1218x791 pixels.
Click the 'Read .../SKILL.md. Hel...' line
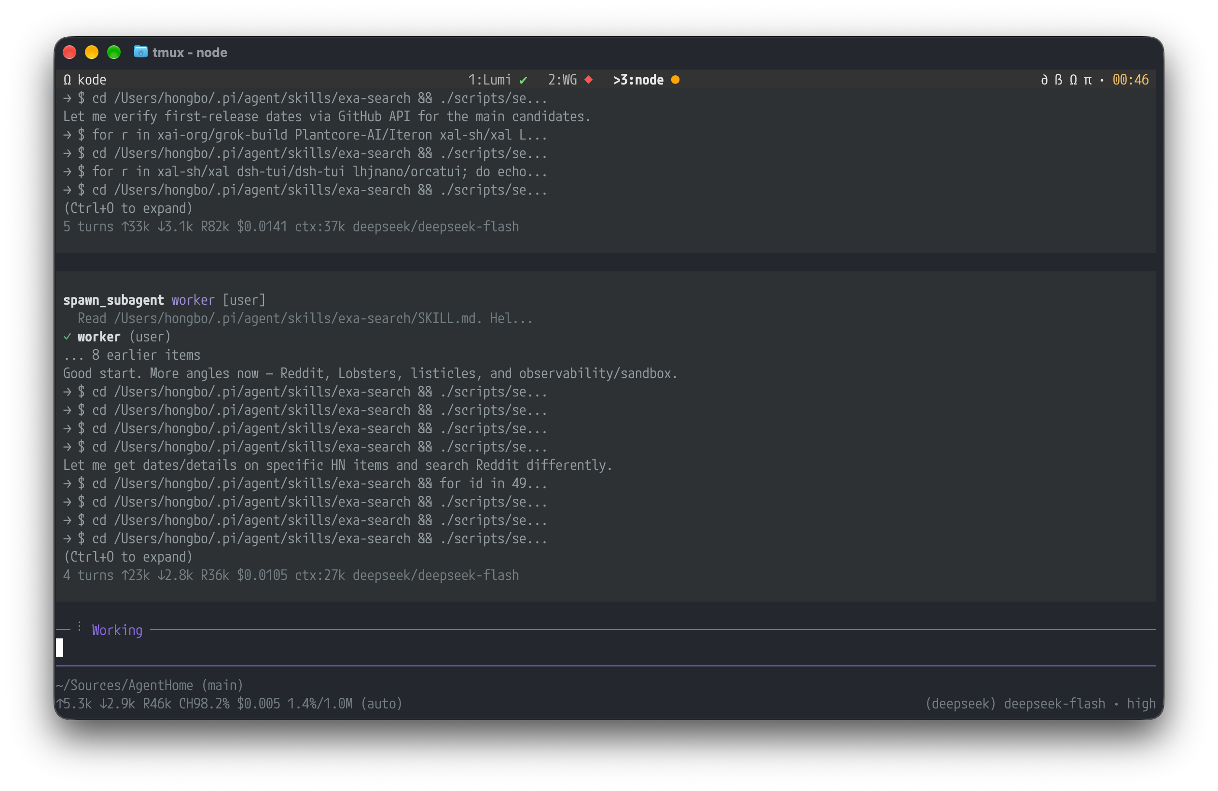pyautogui.click(x=305, y=318)
